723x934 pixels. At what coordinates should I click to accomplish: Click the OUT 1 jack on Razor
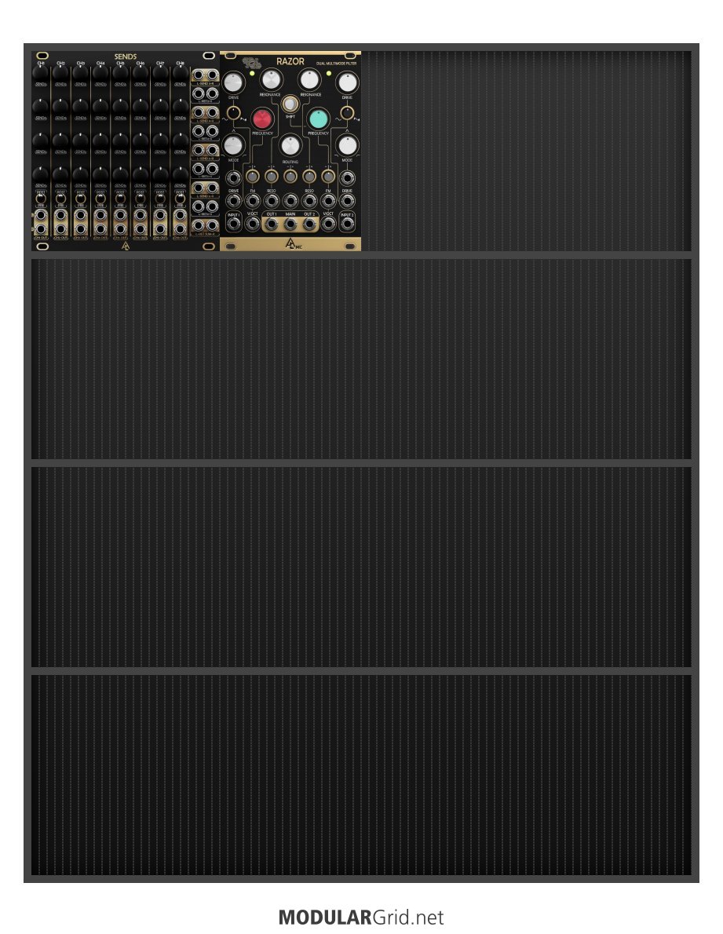(271, 224)
